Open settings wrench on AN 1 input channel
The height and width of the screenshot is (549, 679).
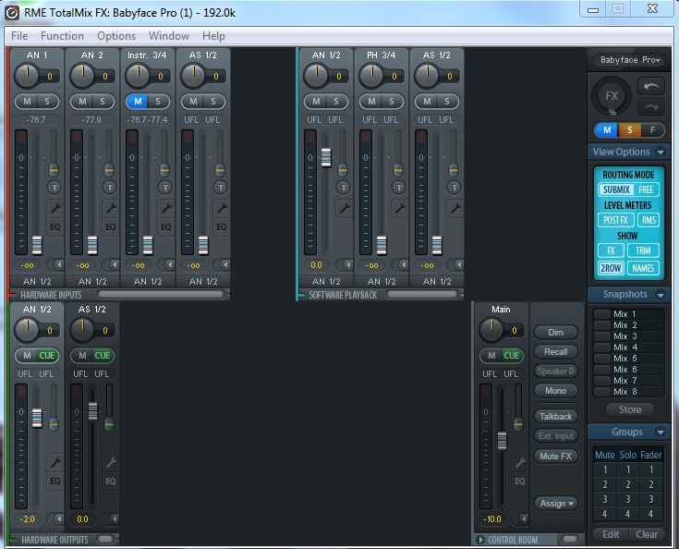(x=55, y=209)
